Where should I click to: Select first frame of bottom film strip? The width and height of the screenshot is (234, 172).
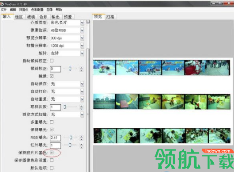[105, 136]
